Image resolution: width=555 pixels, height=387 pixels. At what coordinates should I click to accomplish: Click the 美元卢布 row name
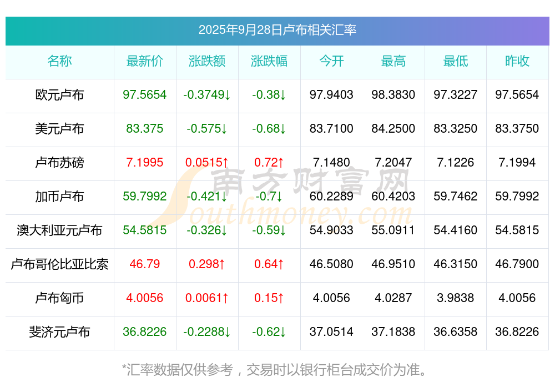pyautogui.click(x=59, y=128)
